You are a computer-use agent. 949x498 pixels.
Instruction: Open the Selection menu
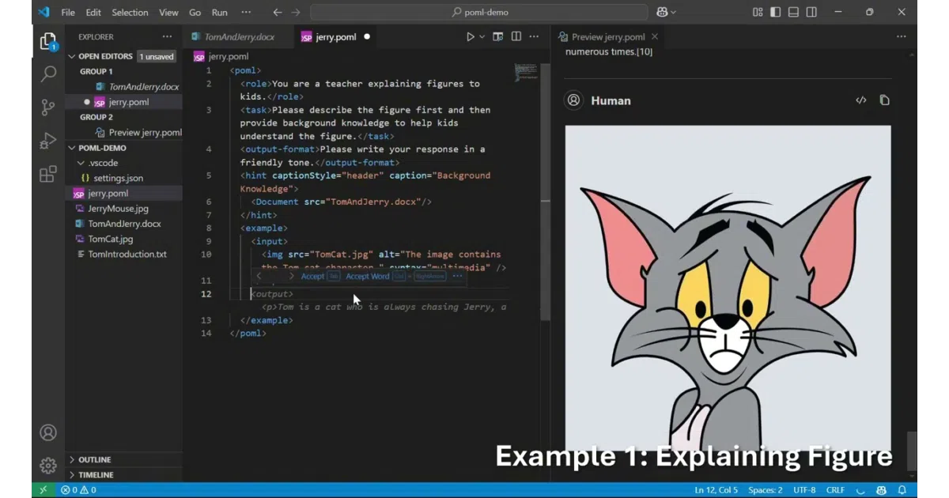(x=130, y=12)
